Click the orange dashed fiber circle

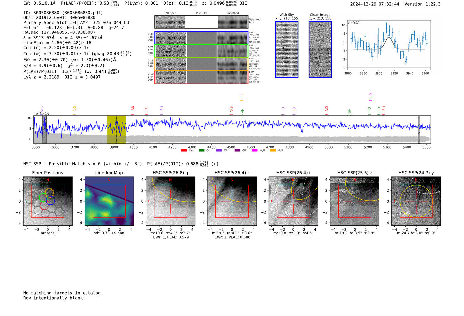(49, 192)
